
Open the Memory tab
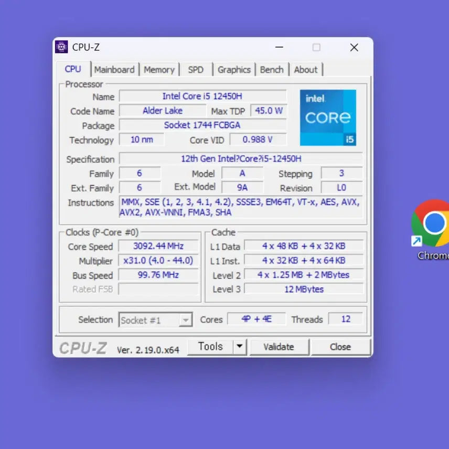point(159,70)
